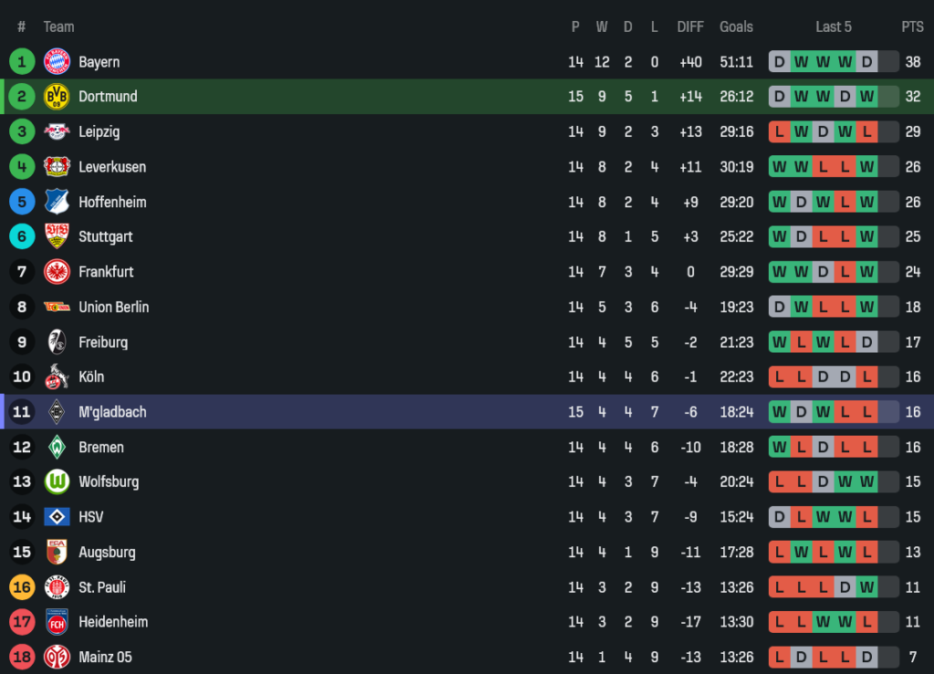The image size is (934, 674).
Task: Click the Köln club crest
Action: pyautogui.click(x=57, y=377)
